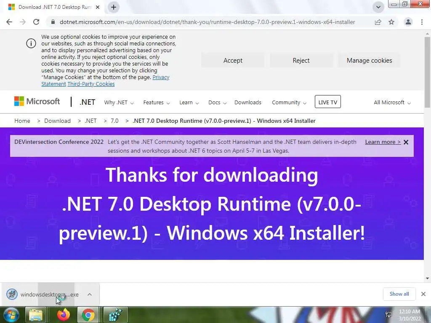Screen dimensions: 431x323
Task: Click the LIVE TV button
Action: coord(327,102)
